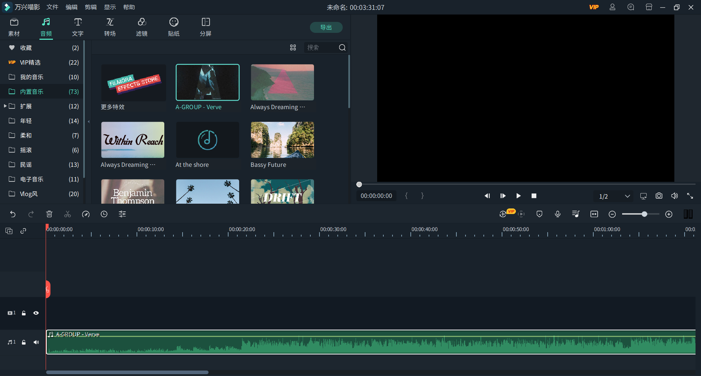Click the timeline zoom slider handle

tap(644, 214)
